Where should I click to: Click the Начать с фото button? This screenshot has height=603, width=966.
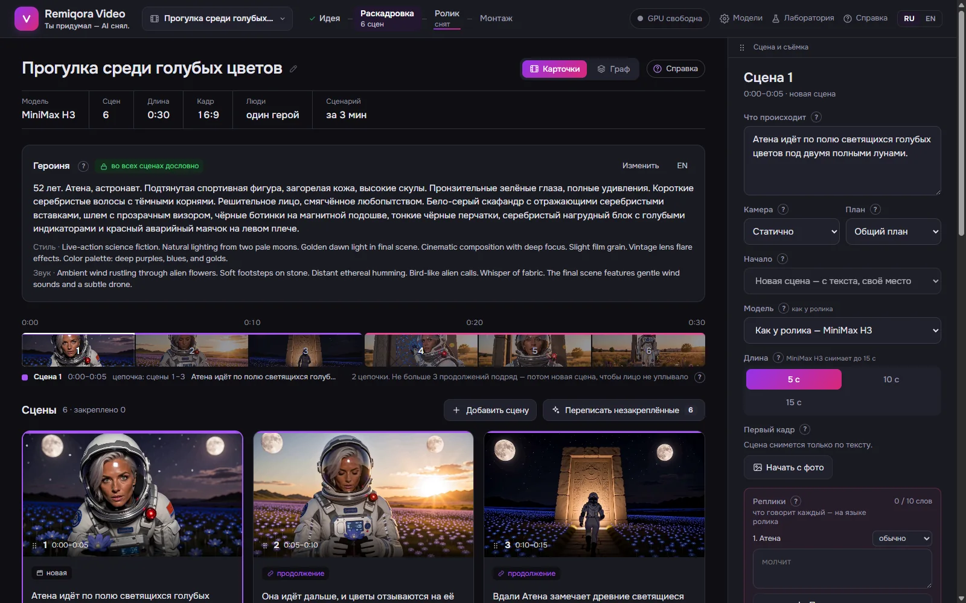click(x=788, y=467)
